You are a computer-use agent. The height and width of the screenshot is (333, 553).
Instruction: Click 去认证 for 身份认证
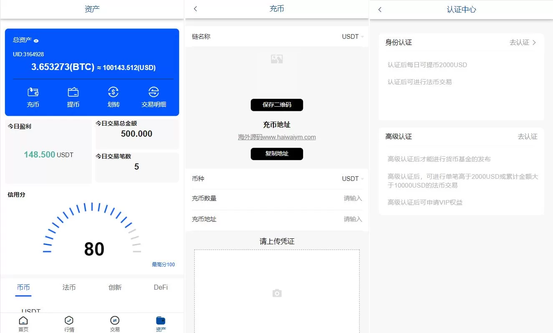point(519,43)
